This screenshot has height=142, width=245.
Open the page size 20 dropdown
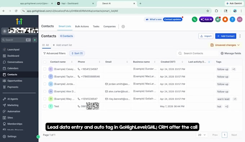coord(201,135)
